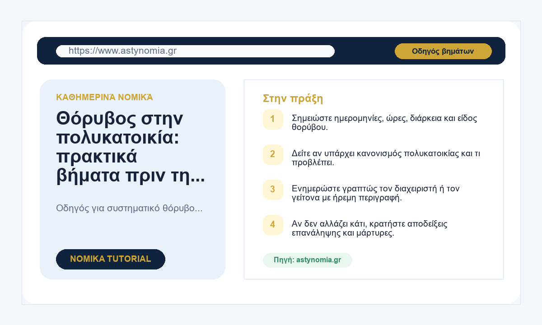
Task: Select step number 4 badge
Action: click(x=273, y=225)
